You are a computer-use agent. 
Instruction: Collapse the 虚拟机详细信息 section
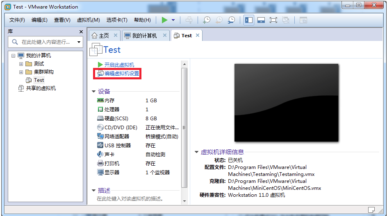click(196, 152)
